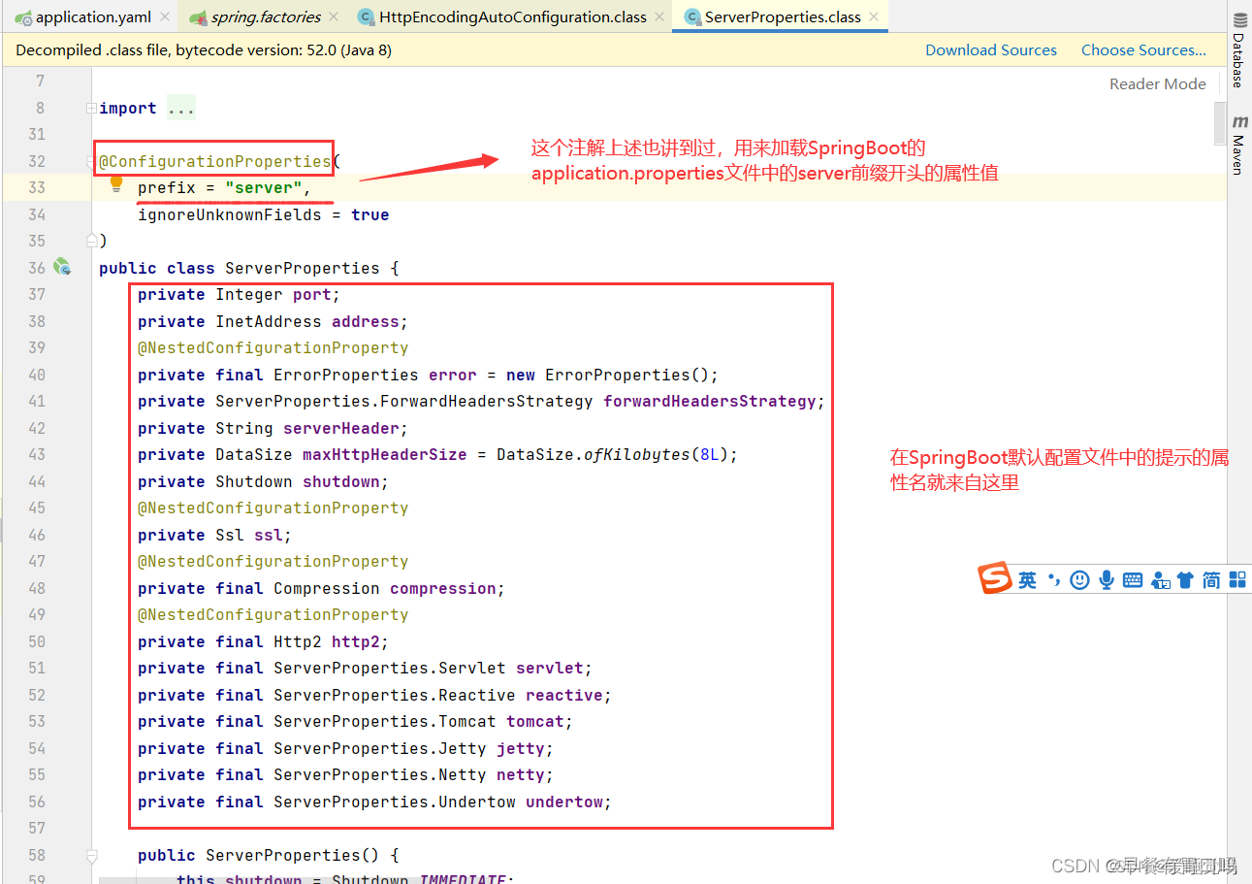Click the 'reactive' field on line 52
This screenshot has width=1252, height=884.
tap(563, 695)
